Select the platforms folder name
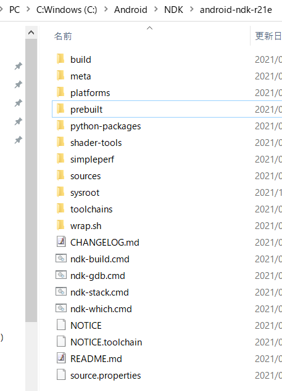 point(90,93)
